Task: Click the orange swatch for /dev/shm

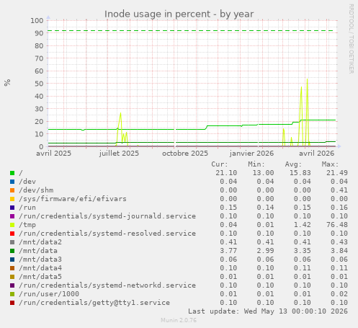Action: [x=12, y=190]
